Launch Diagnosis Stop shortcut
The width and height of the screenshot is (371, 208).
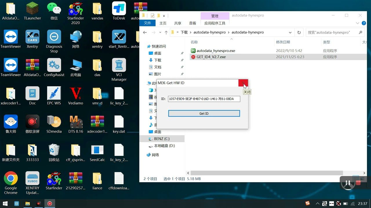(54, 42)
